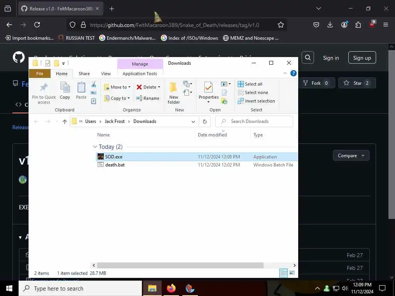Switch to details view icon in status bar
This screenshot has width=395, height=296.
[x=284, y=273]
